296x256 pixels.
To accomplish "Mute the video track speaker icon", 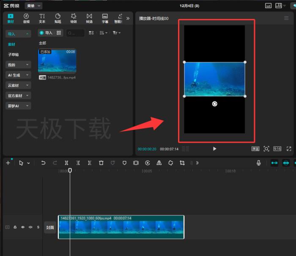I will [30, 227].
